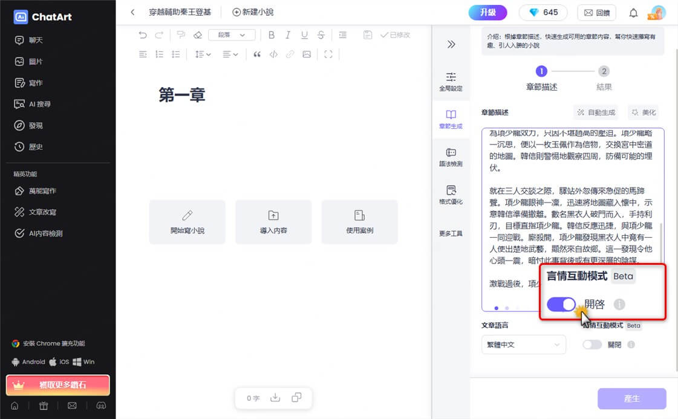
Task: Click the 開始寫小說 card
Action: click(187, 222)
